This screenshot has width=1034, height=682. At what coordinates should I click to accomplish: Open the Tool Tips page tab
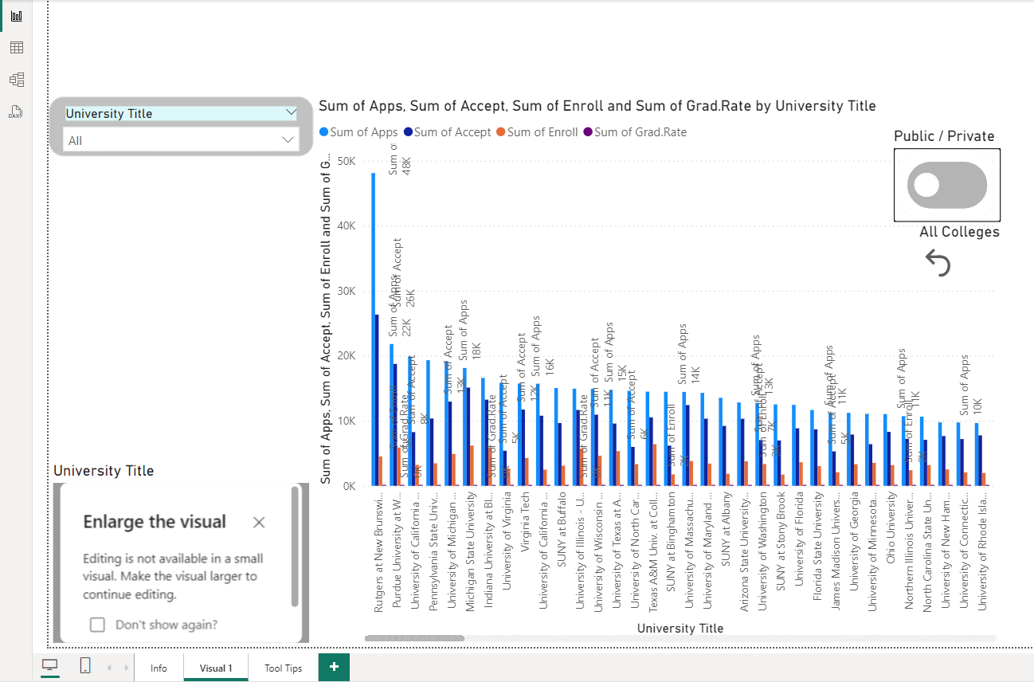coord(283,668)
